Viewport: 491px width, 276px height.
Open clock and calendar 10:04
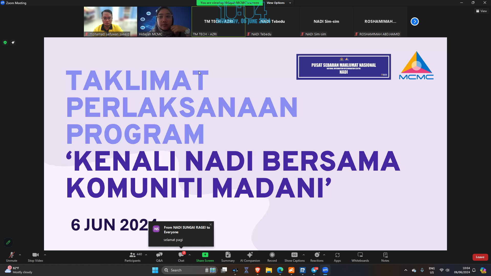click(x=462, y=270)
